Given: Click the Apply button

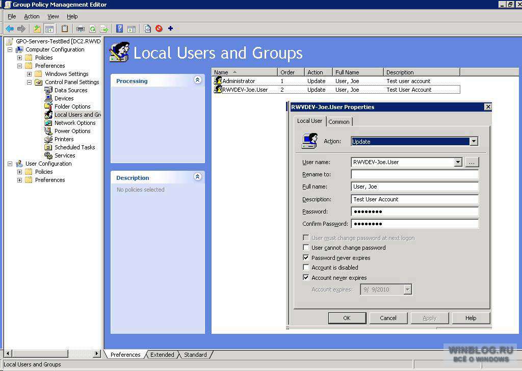Looking at the screenshot, I should pyautogui.click(x=429, y=318).
